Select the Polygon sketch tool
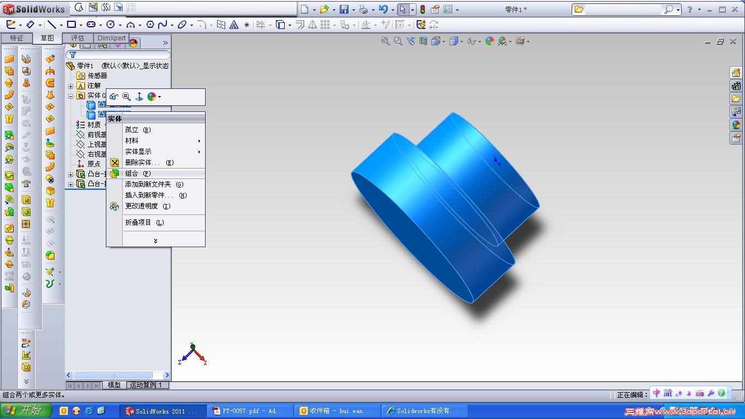 tap(150, 25)
